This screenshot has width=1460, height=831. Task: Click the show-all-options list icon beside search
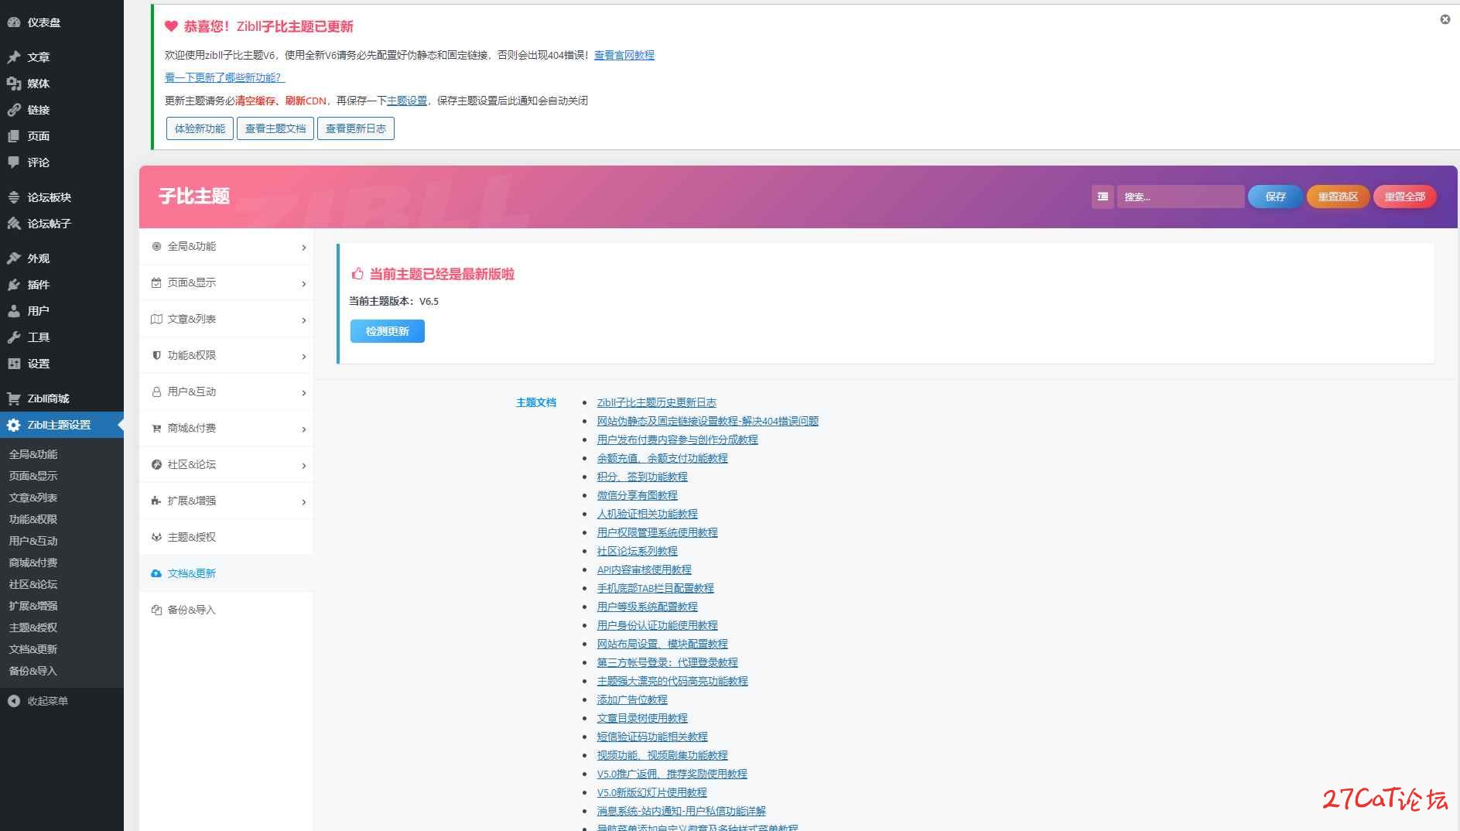[1103, 197]
